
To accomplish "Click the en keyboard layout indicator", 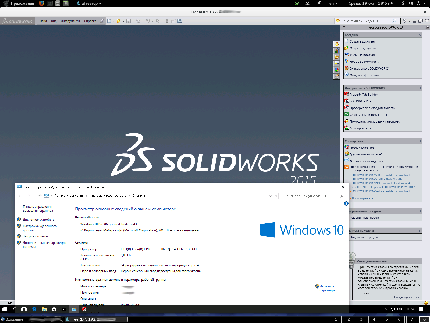I will [333, 3].
